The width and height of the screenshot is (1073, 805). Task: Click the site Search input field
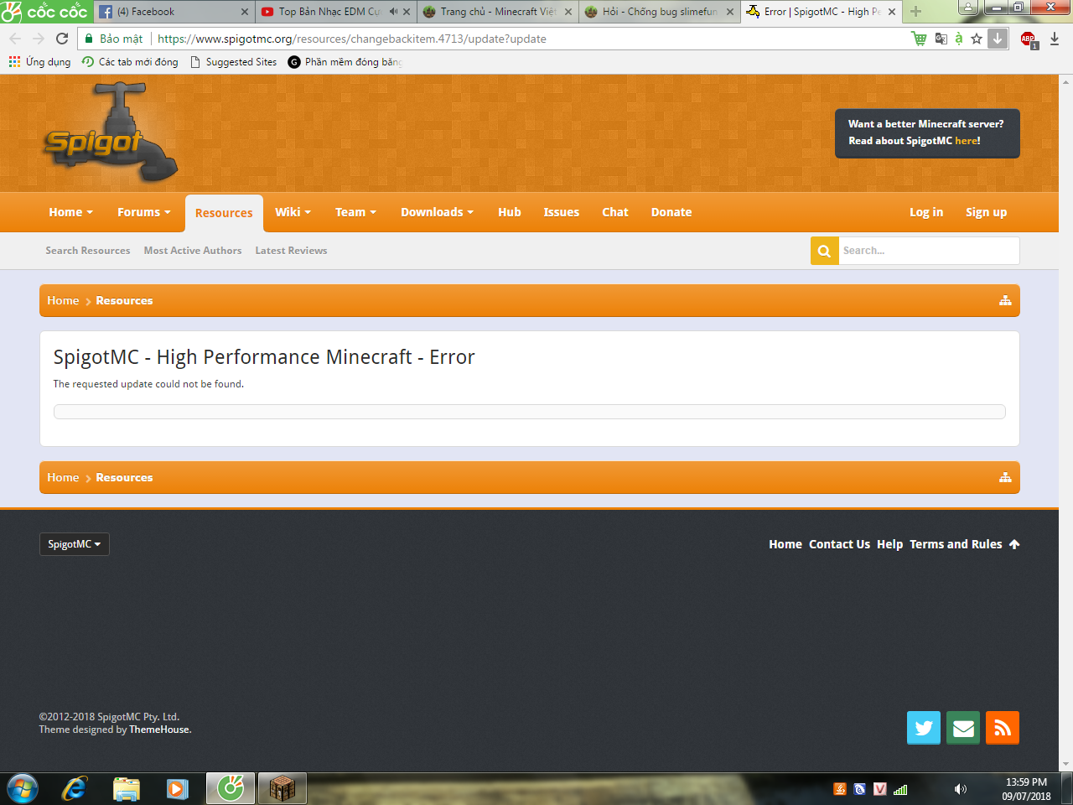coord(929,251)
